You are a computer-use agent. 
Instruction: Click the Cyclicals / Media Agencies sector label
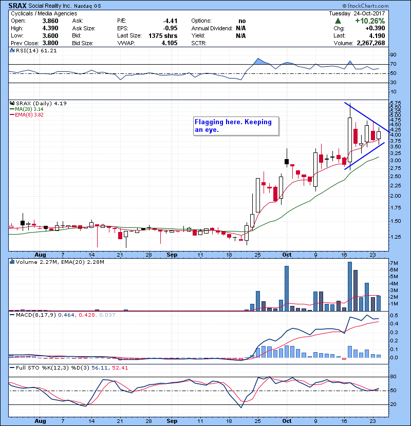44,13
